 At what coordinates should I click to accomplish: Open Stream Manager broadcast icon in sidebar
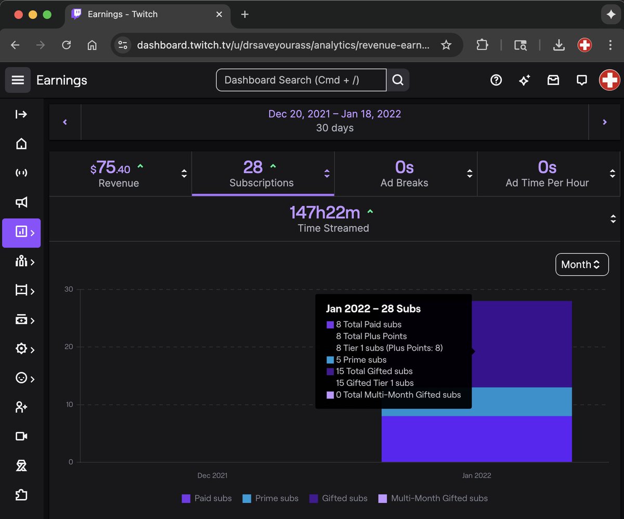click(21, 173)
